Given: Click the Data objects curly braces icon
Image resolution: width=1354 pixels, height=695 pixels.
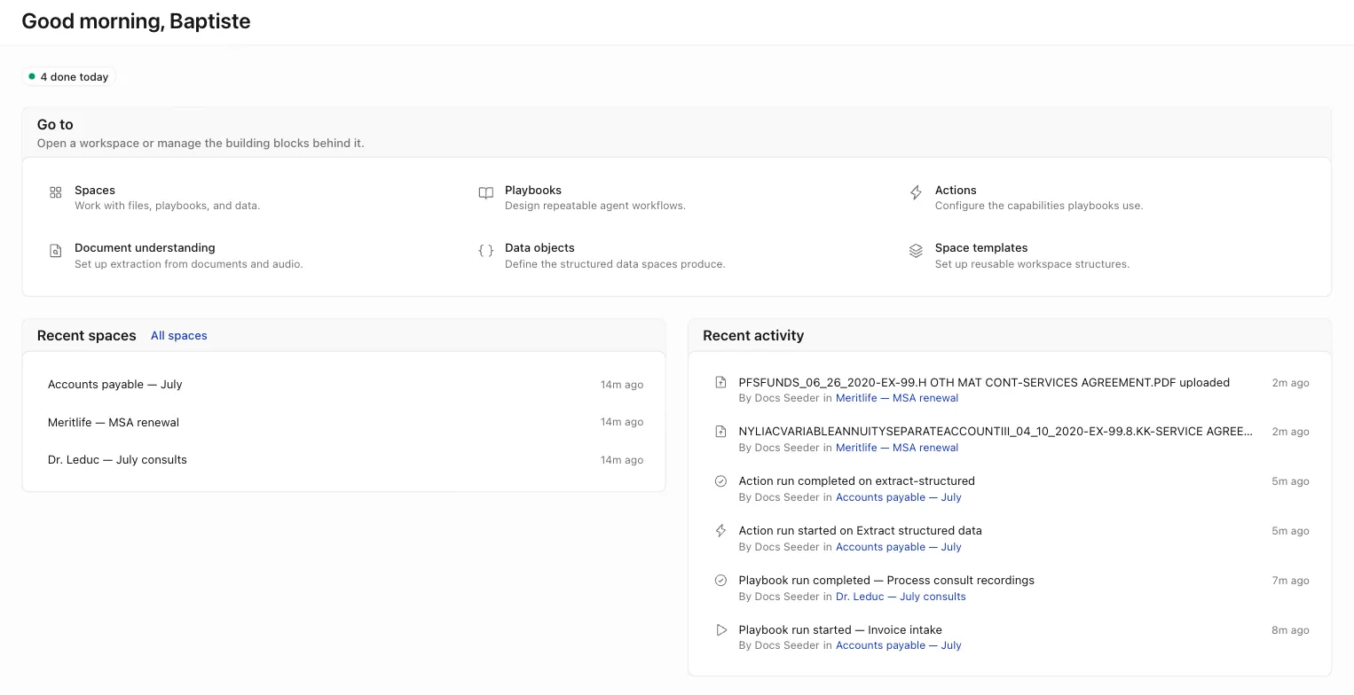Looking at the screenshot, I should tap(485, 251).
